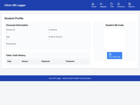
Task: Click the Student ID: label
Action: (x=11, y=30)
